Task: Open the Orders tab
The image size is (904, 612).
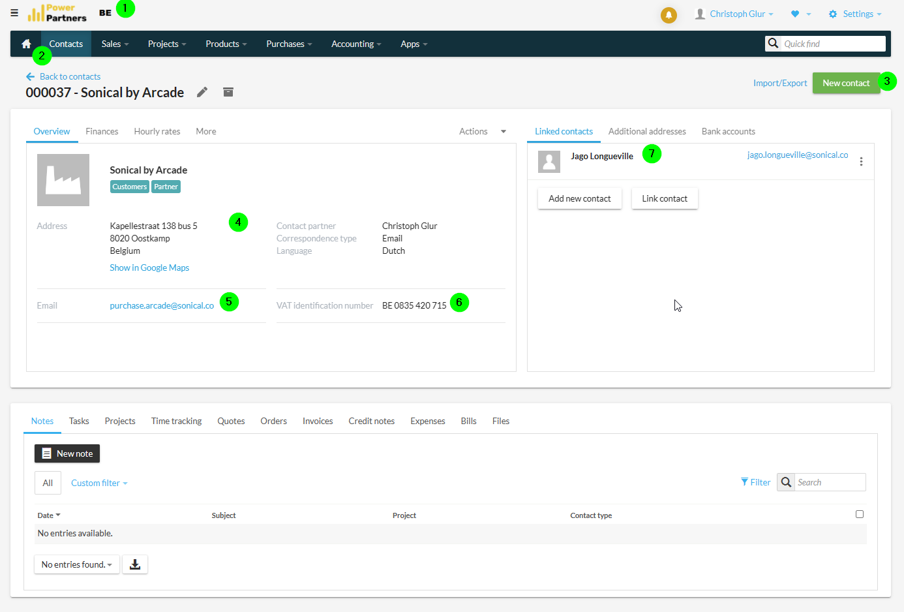Action: [274, 421]
